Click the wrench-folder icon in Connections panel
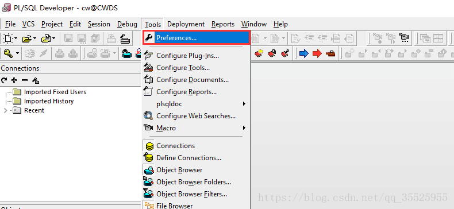Image resolution: width=454 pixels, height=209 pixels. (x=35, y=80)
